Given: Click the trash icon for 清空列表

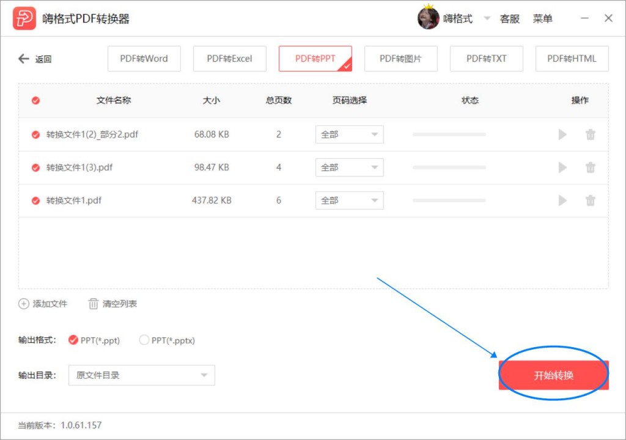Looking at the screenshot, I should [x=93, y=304].
